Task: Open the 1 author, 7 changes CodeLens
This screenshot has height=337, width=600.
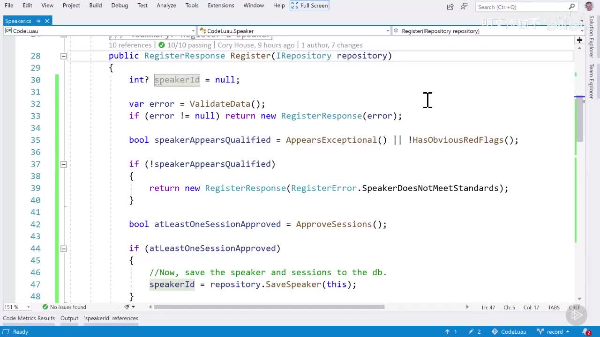Action: (332, 45)
